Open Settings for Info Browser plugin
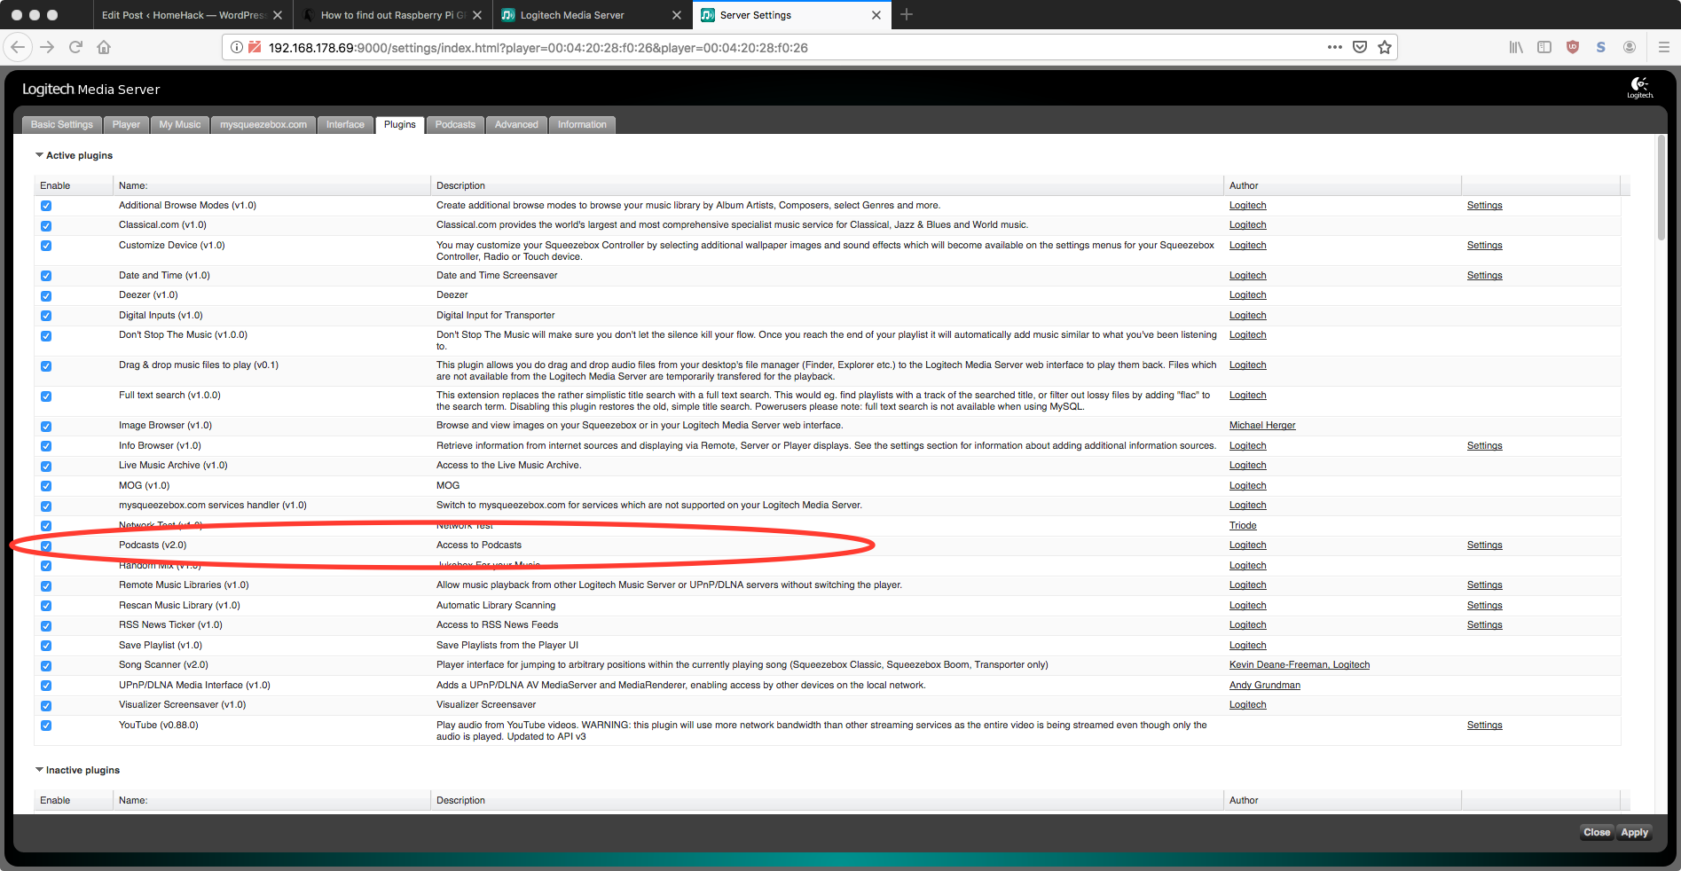The image size is (1681, 871). [x=1484, y=446]
